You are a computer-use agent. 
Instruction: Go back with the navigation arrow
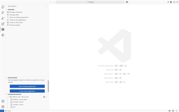[51, 2]
